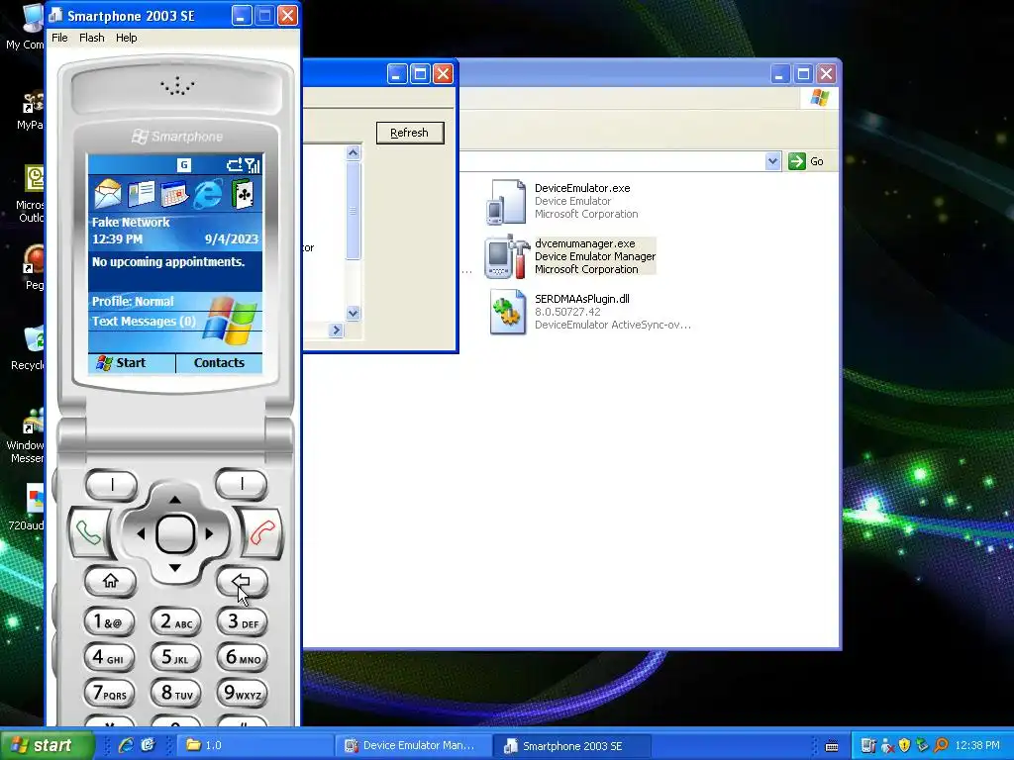Screen dimensions: 1014x760
Task: Select Profile: Normal on phone home screen
Action: [133, 301]
